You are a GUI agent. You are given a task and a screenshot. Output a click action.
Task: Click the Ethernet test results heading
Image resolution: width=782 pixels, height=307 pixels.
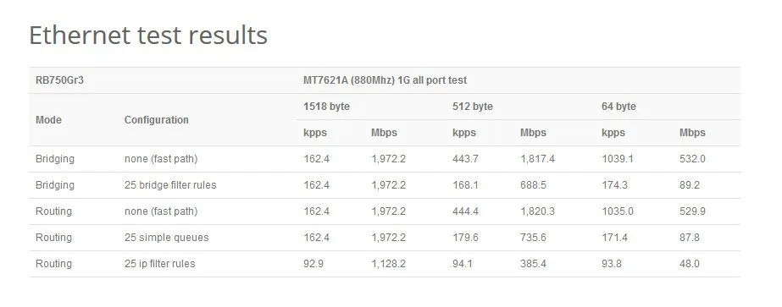[x=148, y=36]
